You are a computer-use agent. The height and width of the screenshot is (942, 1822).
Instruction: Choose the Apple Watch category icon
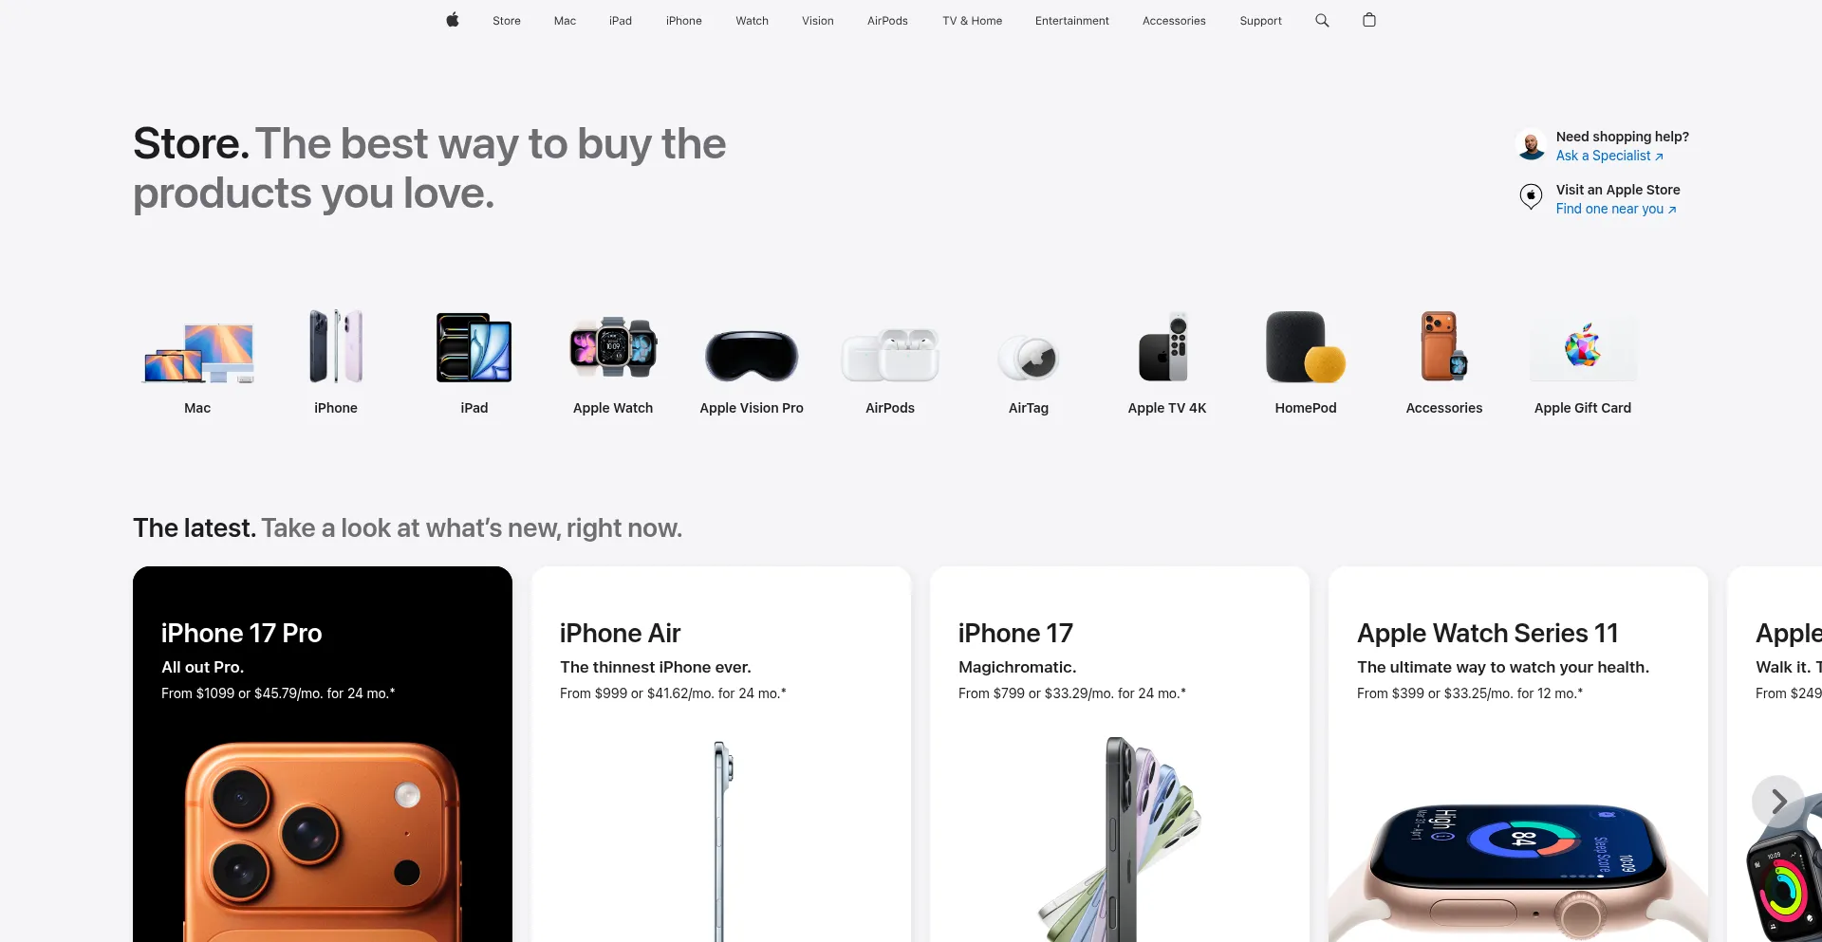click(613, 347)
